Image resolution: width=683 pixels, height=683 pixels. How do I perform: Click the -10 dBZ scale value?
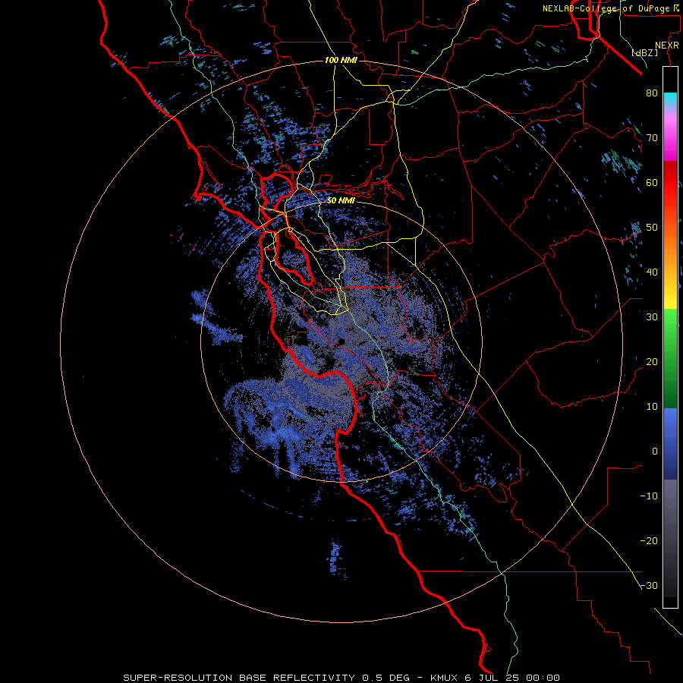click(649, 496)
